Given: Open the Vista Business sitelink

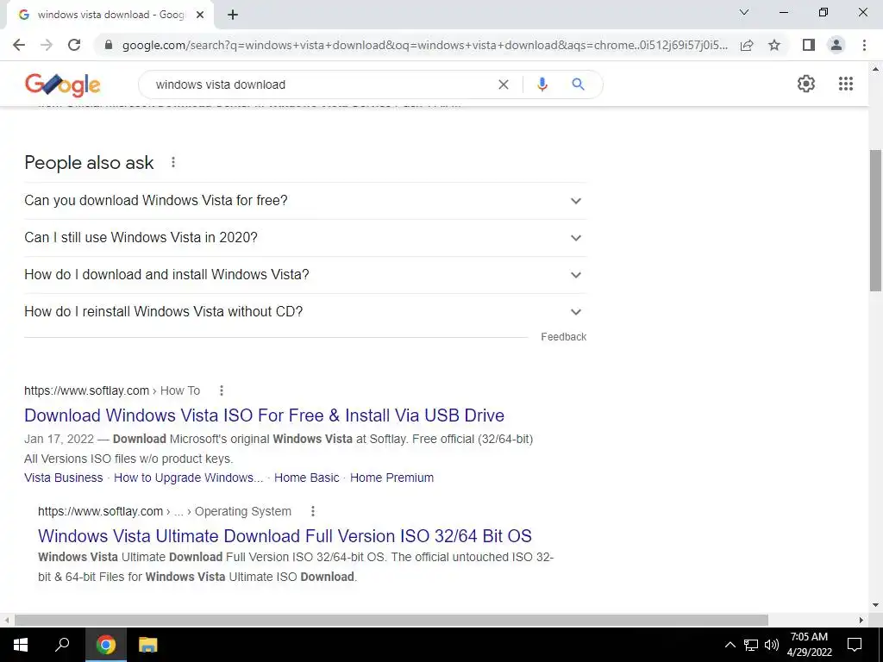Looking at the screenshot, I should click(64, 478).
